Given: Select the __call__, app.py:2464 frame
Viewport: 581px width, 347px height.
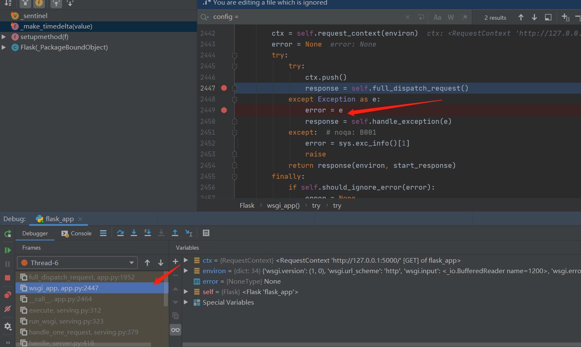Looking at the screenshot, I should coord(60,299).
